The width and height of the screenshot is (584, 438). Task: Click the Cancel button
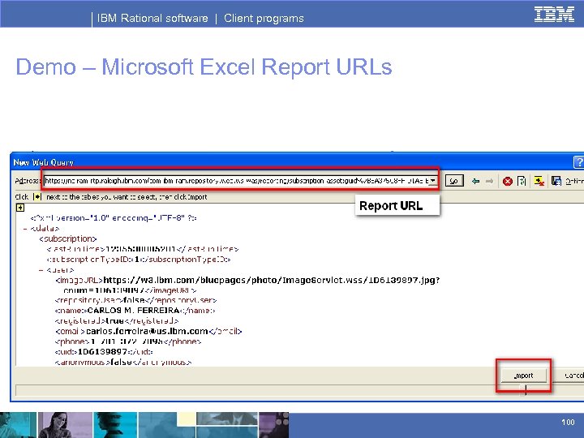coord(571,376)
